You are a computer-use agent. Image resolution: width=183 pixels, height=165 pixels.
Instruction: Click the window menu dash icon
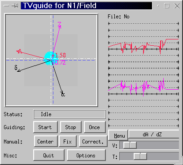(6, 6)
